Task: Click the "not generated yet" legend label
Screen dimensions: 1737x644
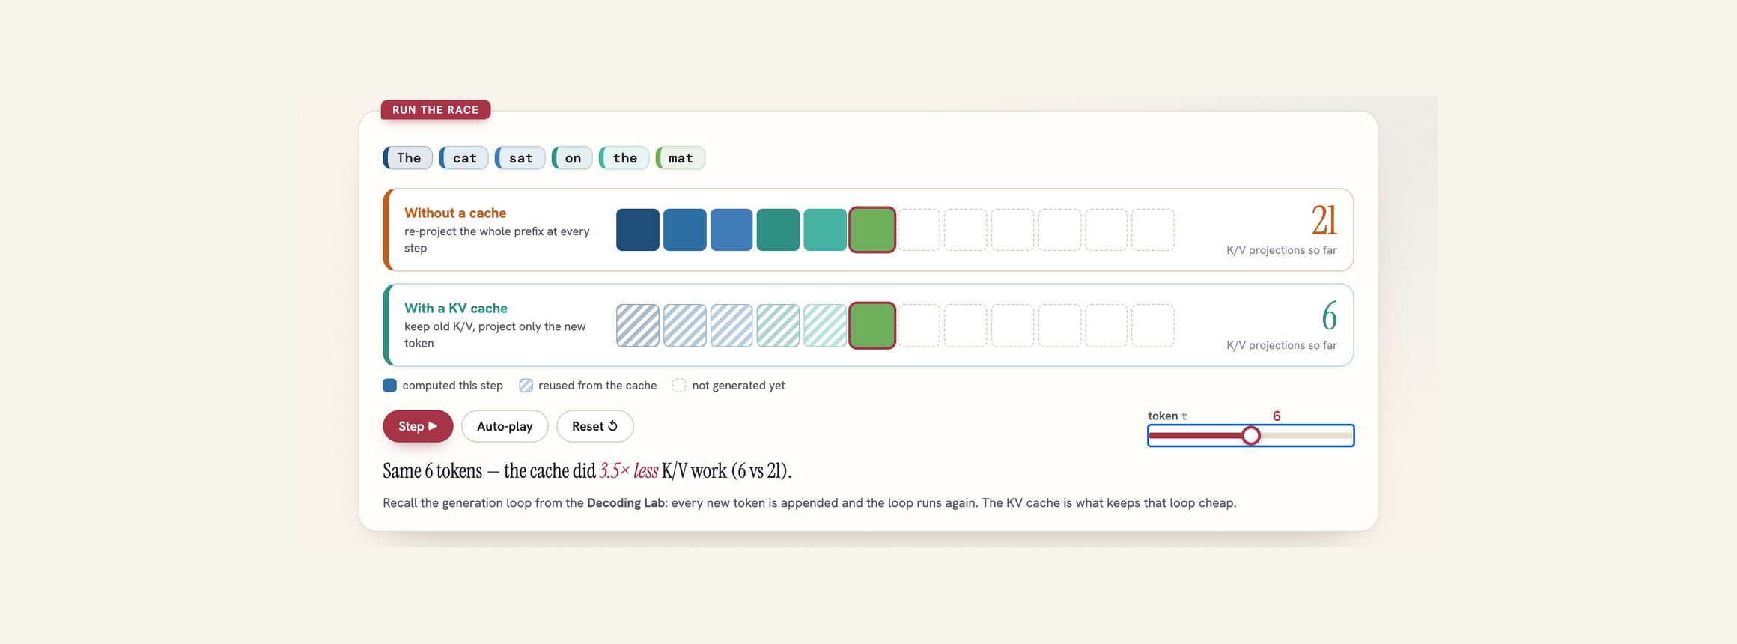Action: click(738, 386)
